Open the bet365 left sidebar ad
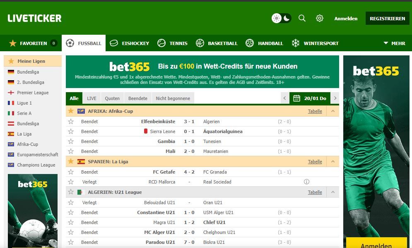The width and height of the screenshot is (412, 248). coord(33,211)
